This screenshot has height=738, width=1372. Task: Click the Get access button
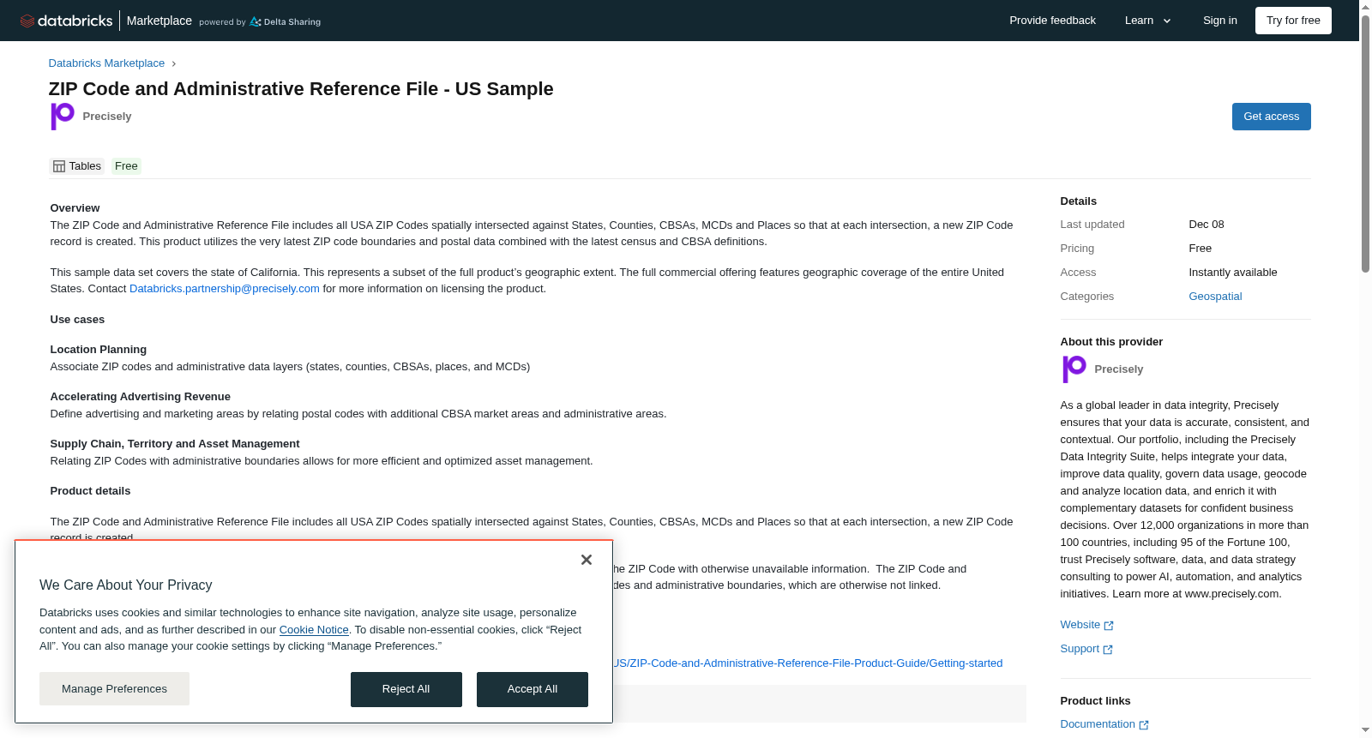1271,117
